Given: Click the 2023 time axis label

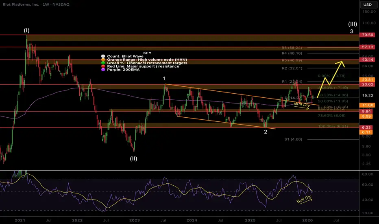Looking at the screenshot, I should click(134, 220).
